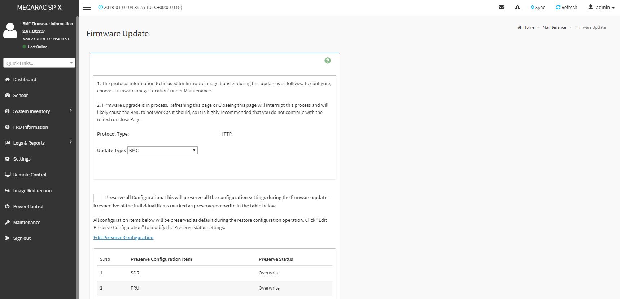Screen dimensions: 620x299
Task: Open the Update Type dropdown
Action: 162,150
